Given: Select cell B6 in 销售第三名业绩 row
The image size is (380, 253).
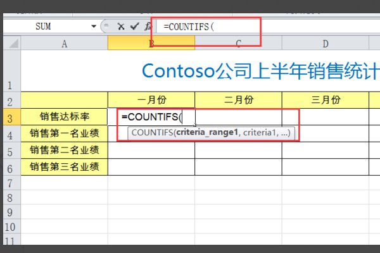Looking at the screenshot, I should coord(151,167).
